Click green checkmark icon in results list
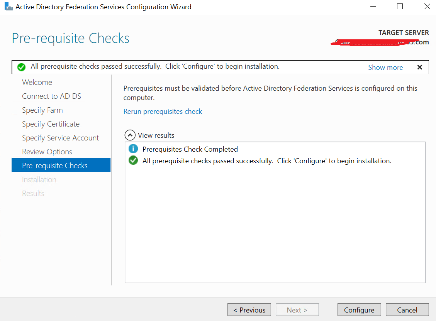The image size is (436, 321). 133,160
